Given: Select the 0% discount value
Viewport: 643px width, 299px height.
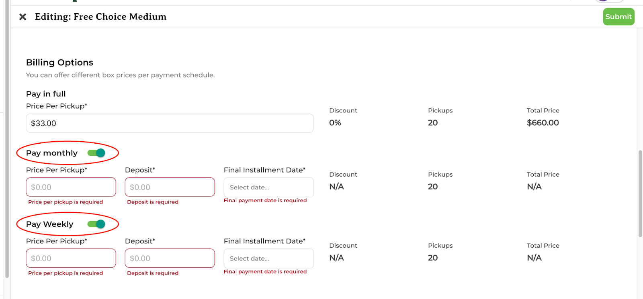Looking at the screenshot, I should pos(335,123).
